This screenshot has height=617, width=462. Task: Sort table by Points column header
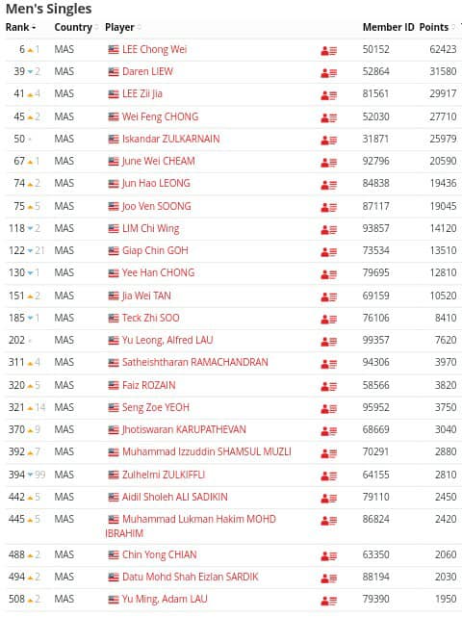tap(436, 27)
